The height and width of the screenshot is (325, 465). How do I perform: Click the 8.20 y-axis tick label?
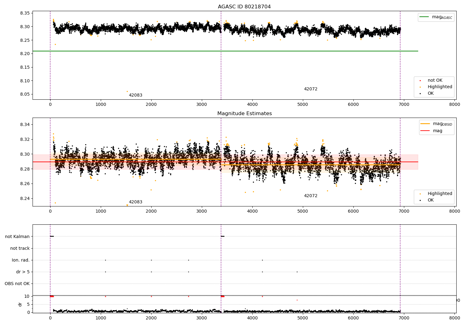[25, 54]
